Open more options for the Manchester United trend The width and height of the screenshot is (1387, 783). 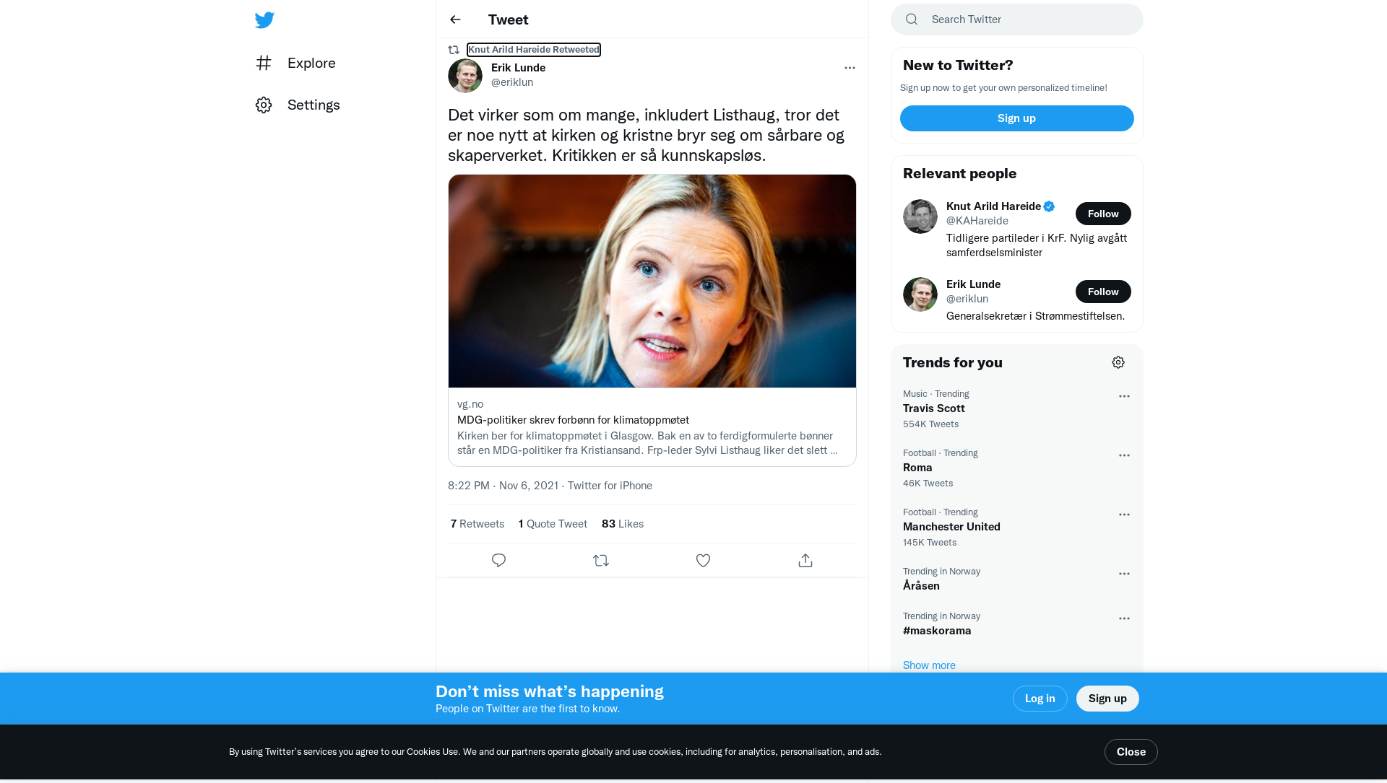(x=1124, y=515)
